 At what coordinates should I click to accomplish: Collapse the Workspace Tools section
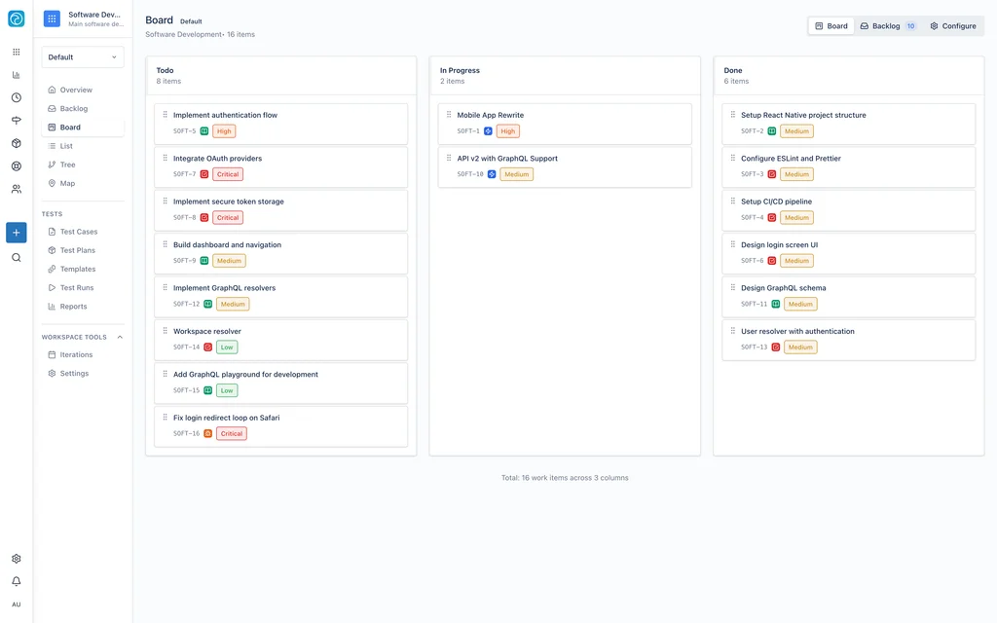point(120,337)
